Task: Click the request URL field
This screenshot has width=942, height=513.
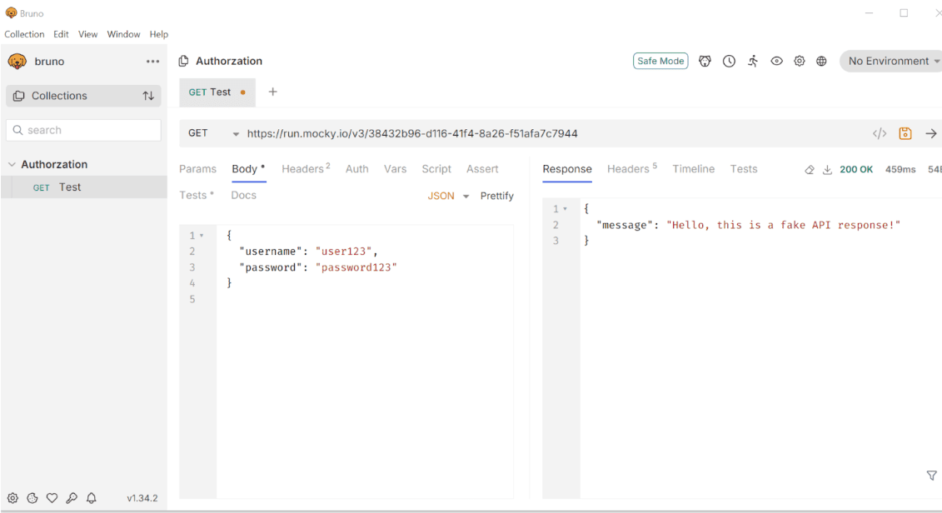Action: pyautogui.click(x=412, y=133)
